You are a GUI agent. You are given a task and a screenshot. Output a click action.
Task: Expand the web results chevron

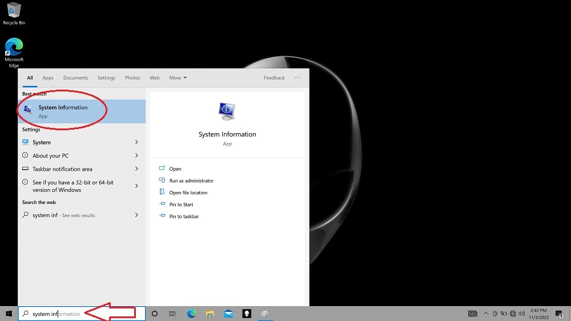(136, 215)
